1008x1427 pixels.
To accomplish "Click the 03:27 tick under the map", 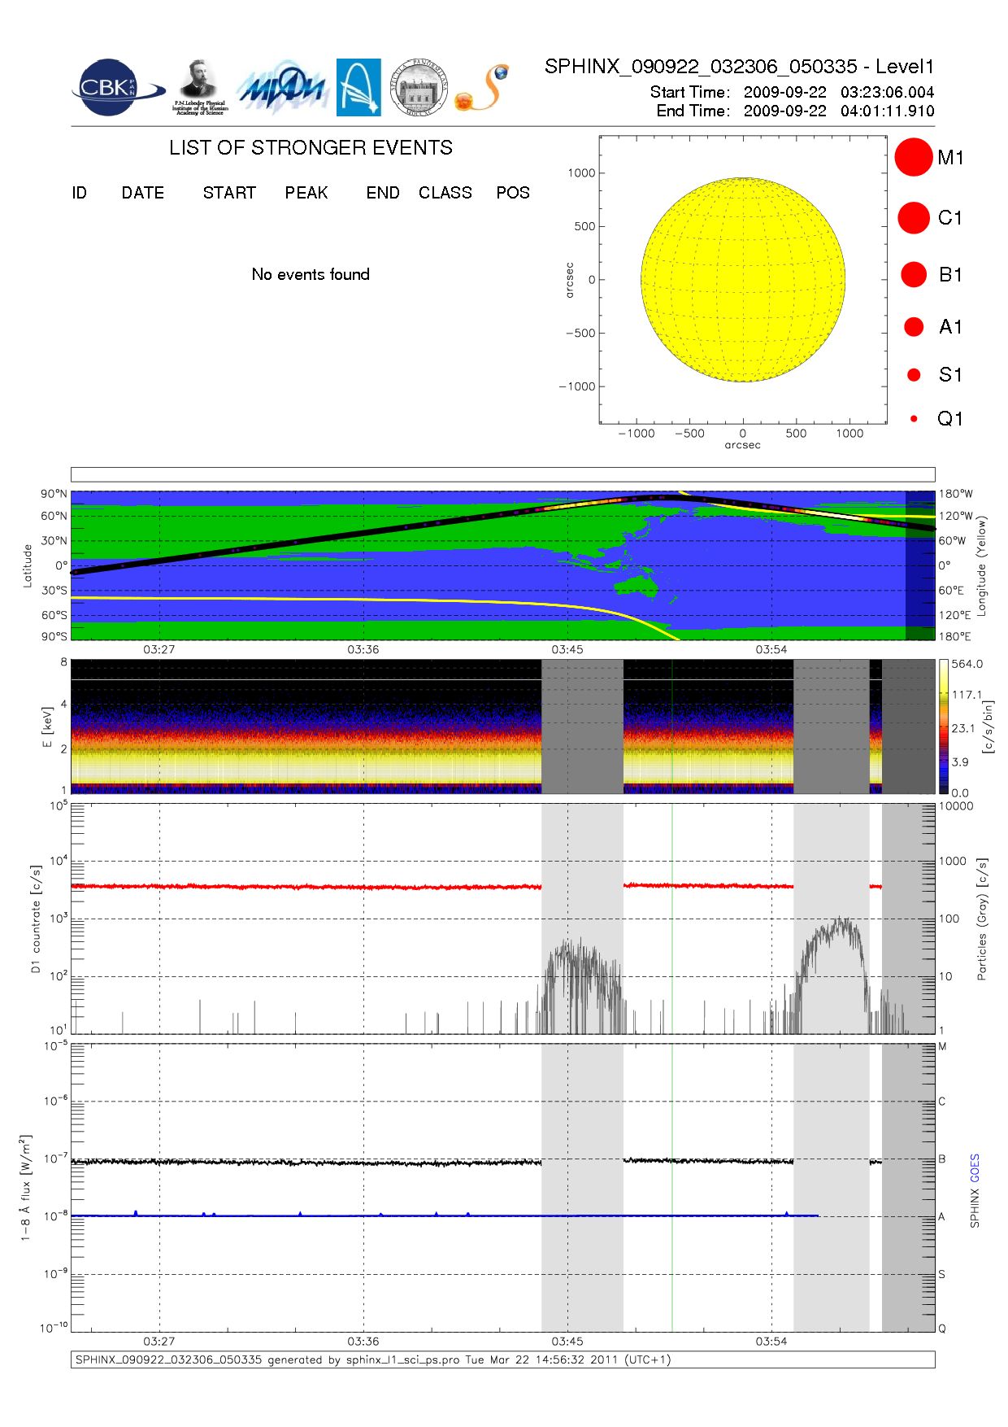I will pos(159,649).
